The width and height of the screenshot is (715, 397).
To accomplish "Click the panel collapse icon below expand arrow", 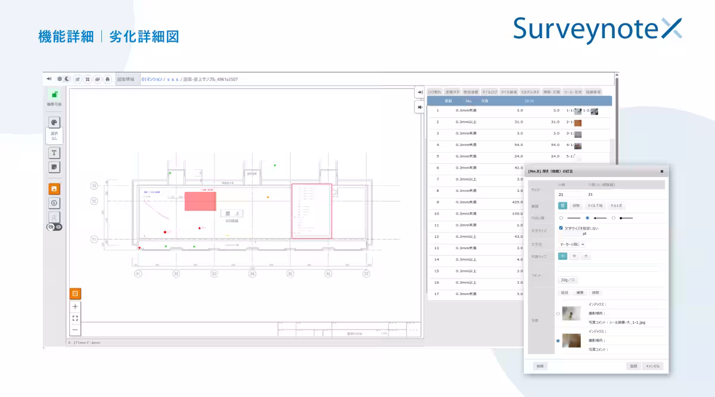I will [419, 107].
